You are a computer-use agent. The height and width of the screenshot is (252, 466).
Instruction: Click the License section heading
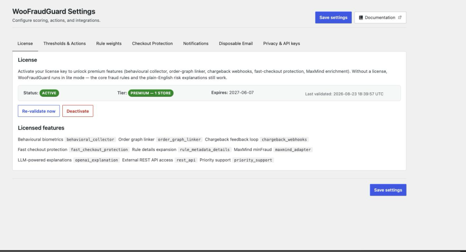(27, 60)
